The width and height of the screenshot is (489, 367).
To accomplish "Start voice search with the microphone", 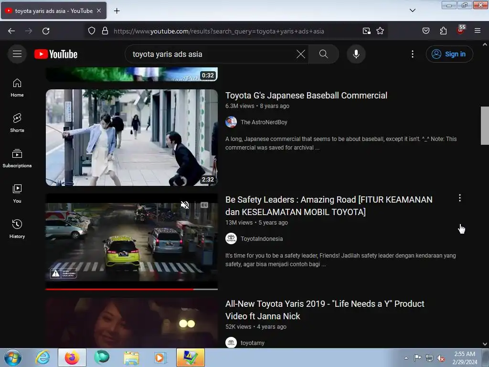I will coord(356,54).
